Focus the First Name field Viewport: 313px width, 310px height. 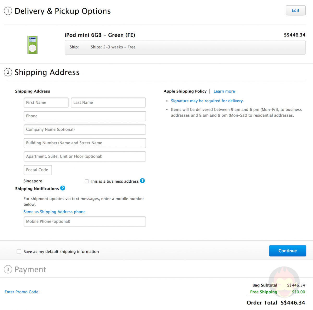point(46,103)
